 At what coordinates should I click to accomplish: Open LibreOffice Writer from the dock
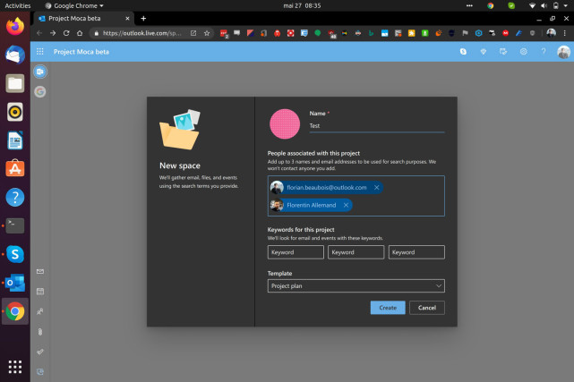15,140
